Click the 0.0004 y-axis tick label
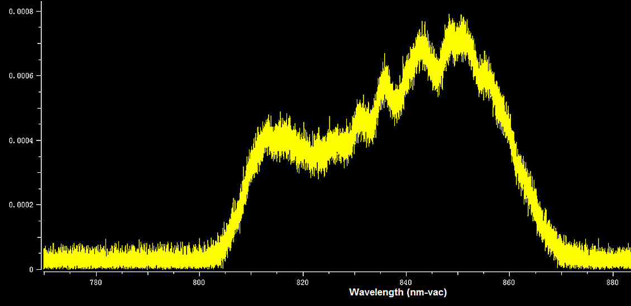 coord(21,140)
